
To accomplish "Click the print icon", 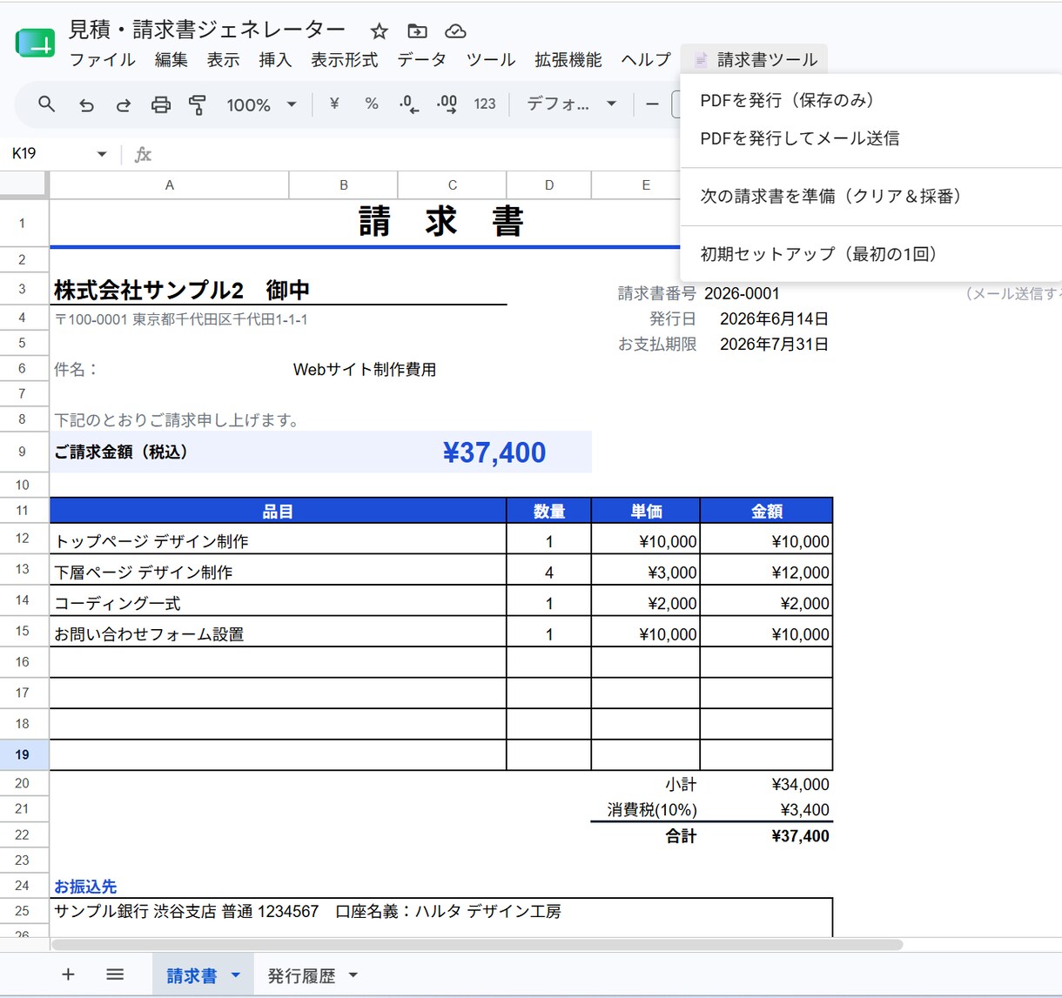I will [x=161, y=105].
